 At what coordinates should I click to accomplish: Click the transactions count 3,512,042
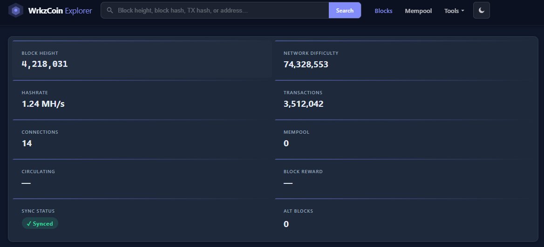[304, 104]
